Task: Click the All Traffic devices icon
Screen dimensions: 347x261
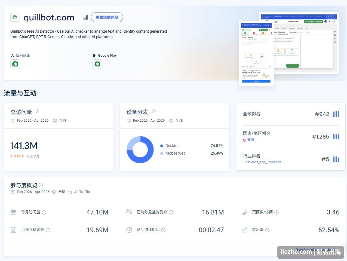Action: 70,192
